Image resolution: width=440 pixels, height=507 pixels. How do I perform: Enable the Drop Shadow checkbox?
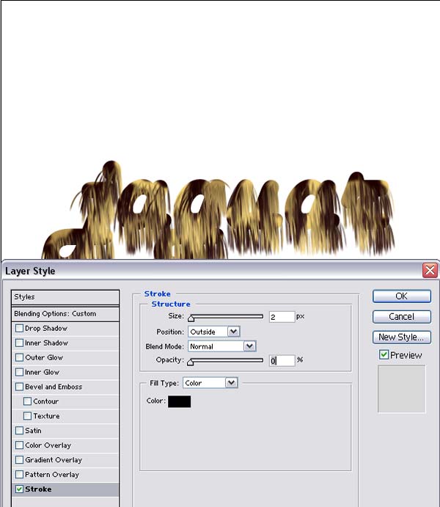19,328
